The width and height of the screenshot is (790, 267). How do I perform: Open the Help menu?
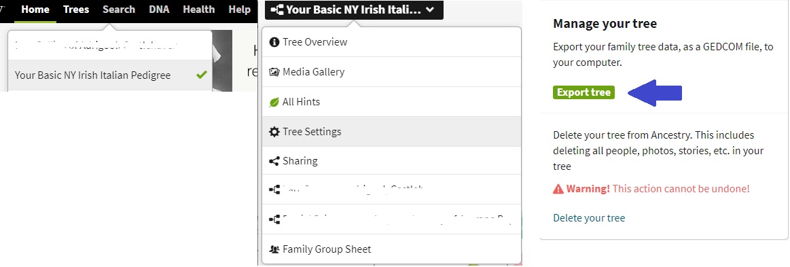click(239, 10)
